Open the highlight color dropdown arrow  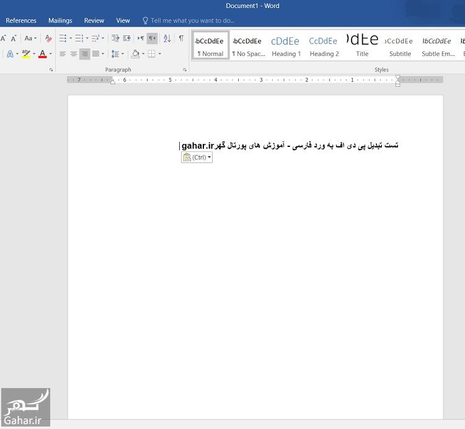(34, 54)
